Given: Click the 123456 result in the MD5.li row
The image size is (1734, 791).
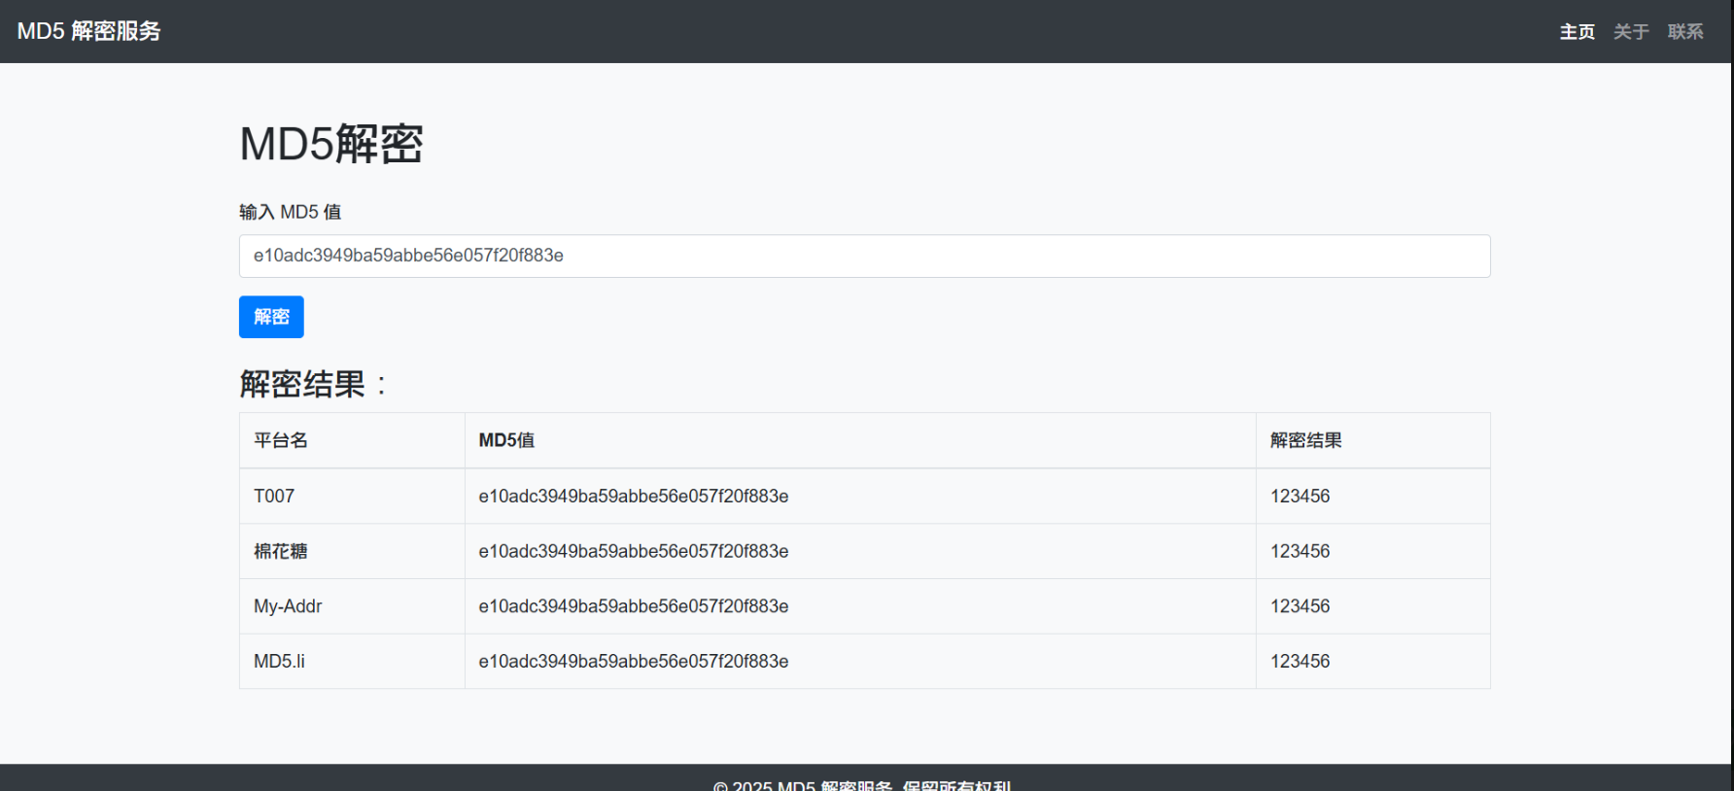Looking at the screenshot, I should click(x=1300, y=661).
